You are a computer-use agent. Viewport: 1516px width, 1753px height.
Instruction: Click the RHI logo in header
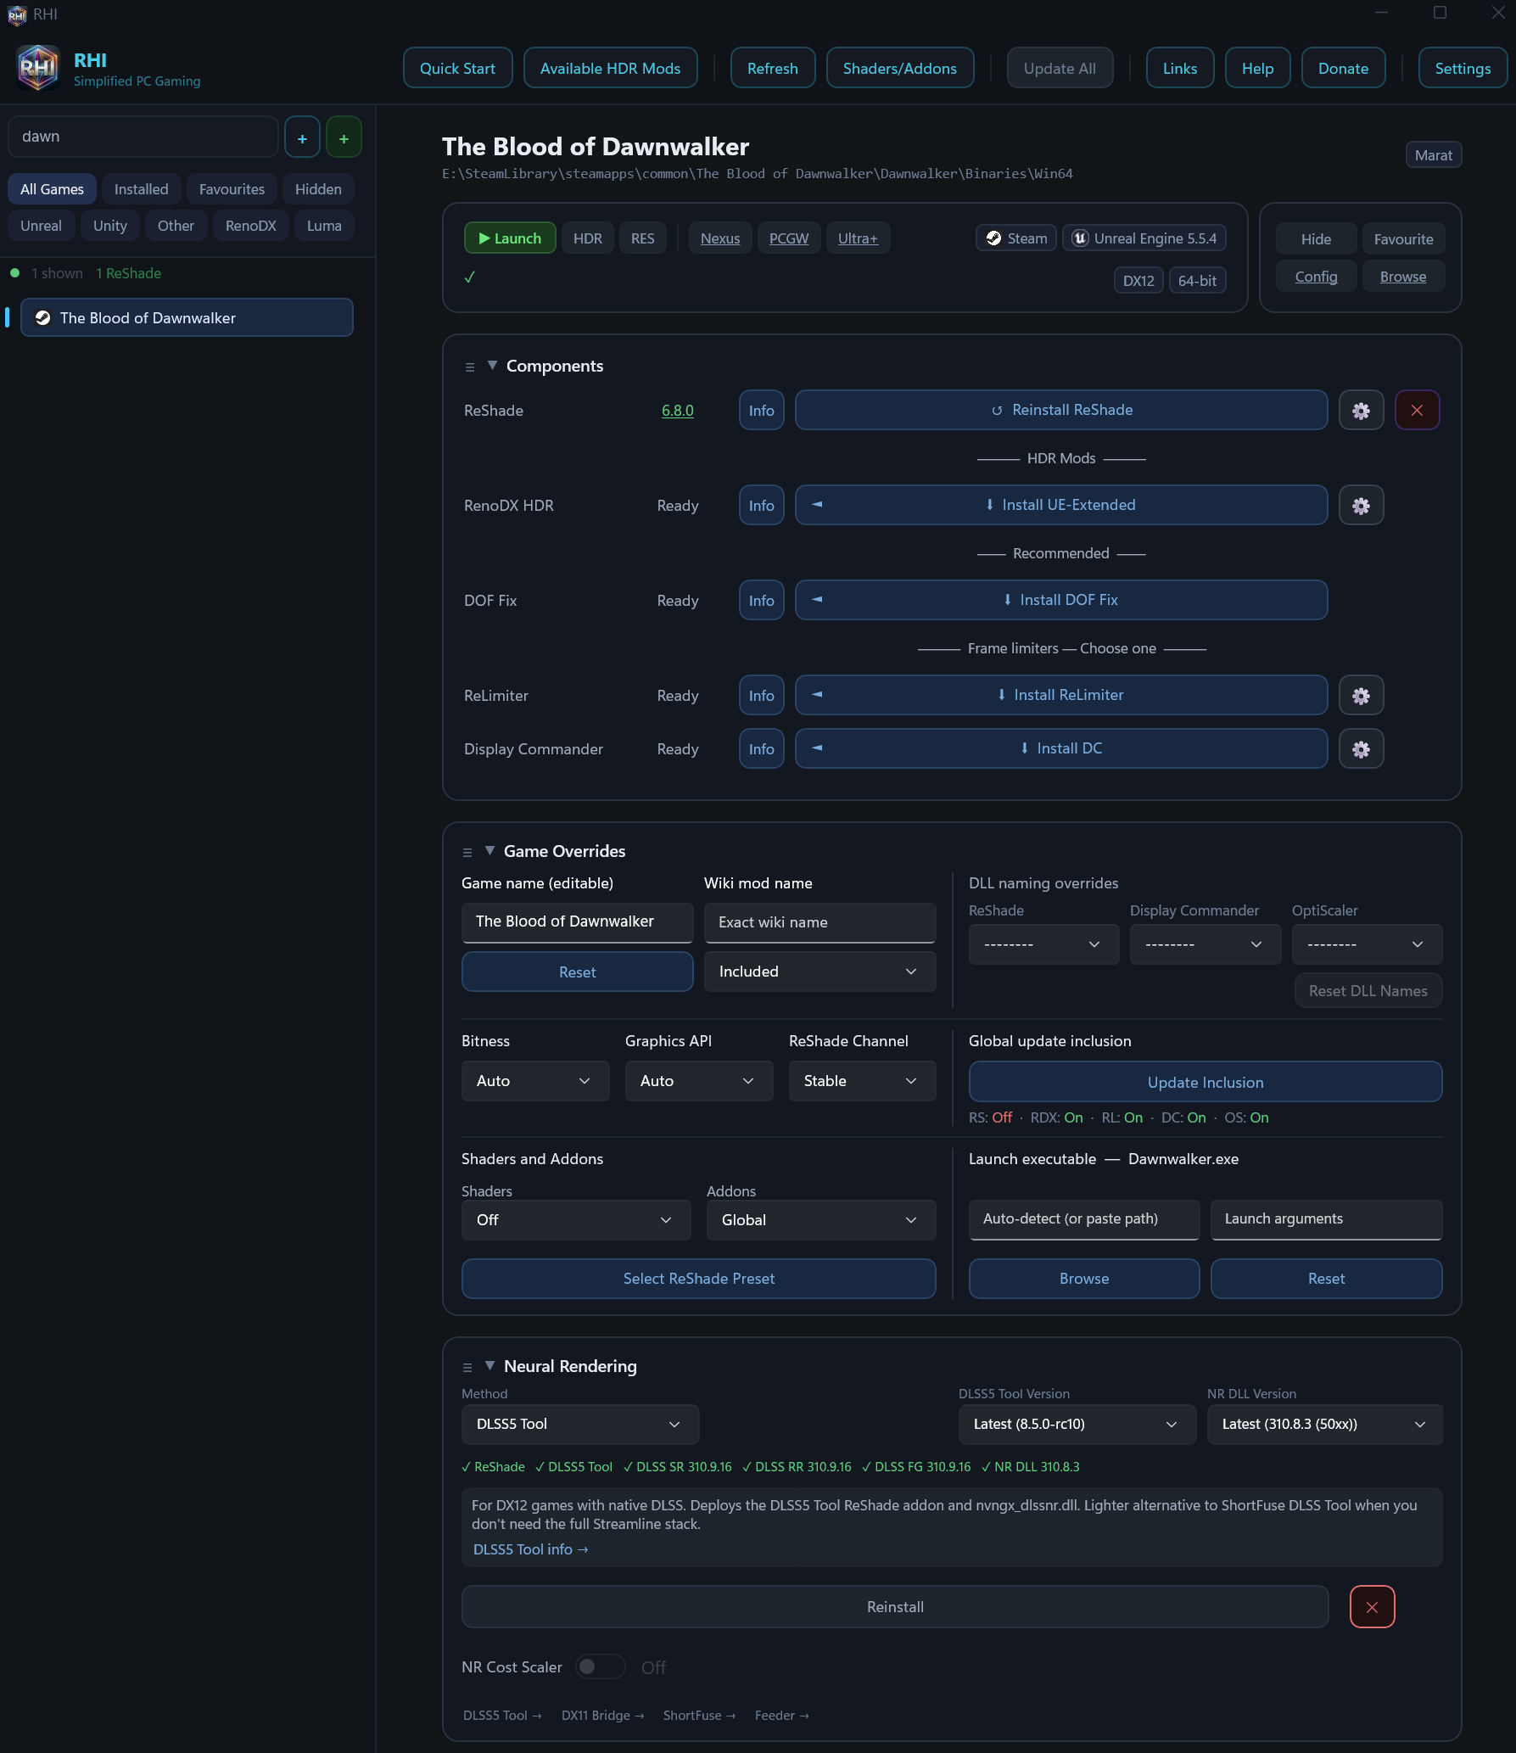point(37,68)
